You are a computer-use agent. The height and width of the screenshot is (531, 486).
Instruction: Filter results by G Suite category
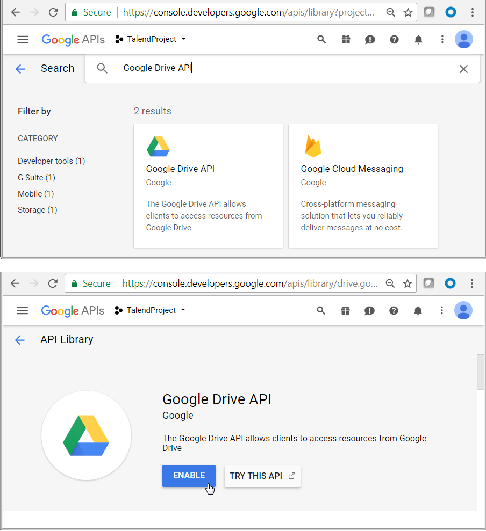[x=37, y=178]
